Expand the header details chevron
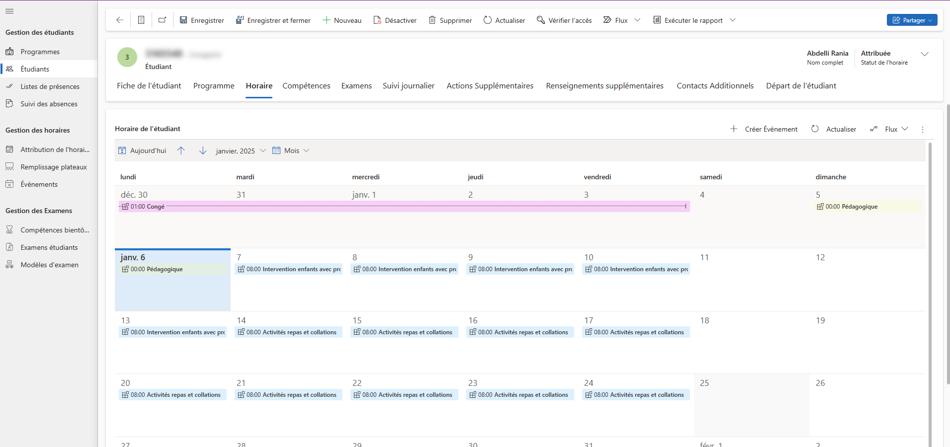This screenshot has height=447, width=950. click(x=925, y=54)
